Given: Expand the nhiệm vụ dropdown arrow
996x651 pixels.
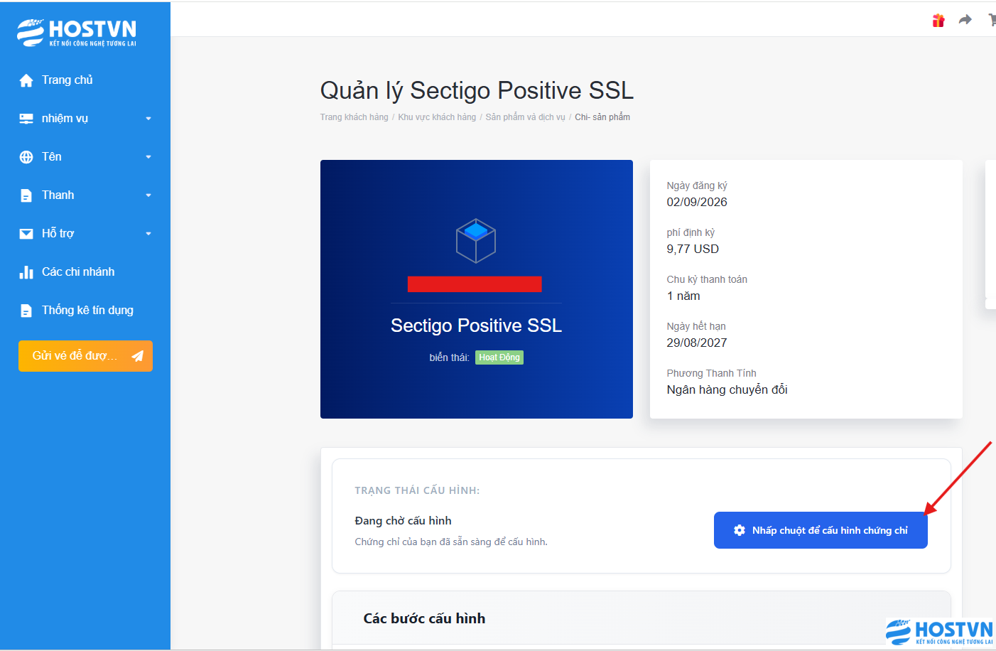Looking at the screenshot, I should [148, 119].
